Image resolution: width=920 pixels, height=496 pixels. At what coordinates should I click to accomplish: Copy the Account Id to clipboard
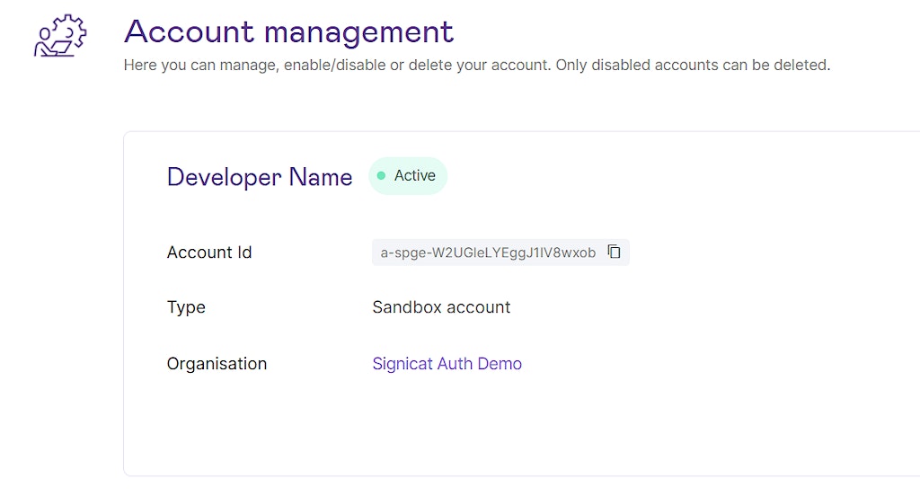click(615, 252)
